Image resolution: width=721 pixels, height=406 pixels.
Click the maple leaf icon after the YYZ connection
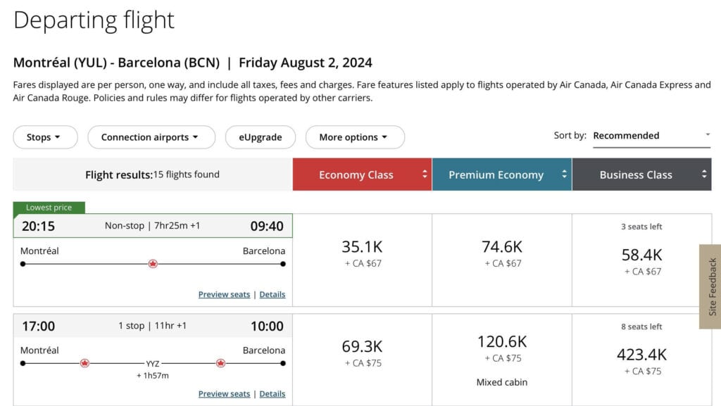220,363
